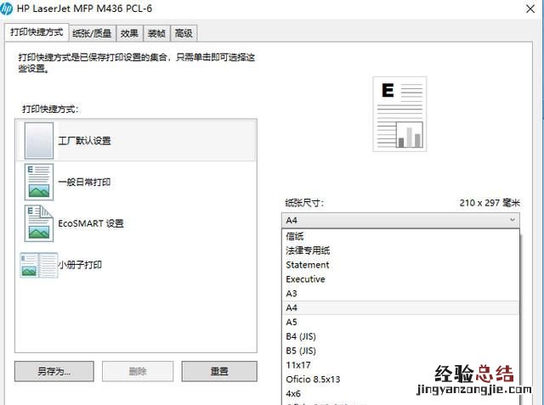The height and width of the screenshot is (405, 544).
Task: Click the HP logo icon in title bar
Action: 6,8
